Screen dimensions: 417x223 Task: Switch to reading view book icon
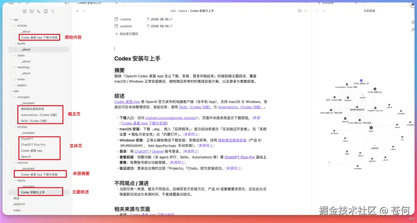click(300, 11)
